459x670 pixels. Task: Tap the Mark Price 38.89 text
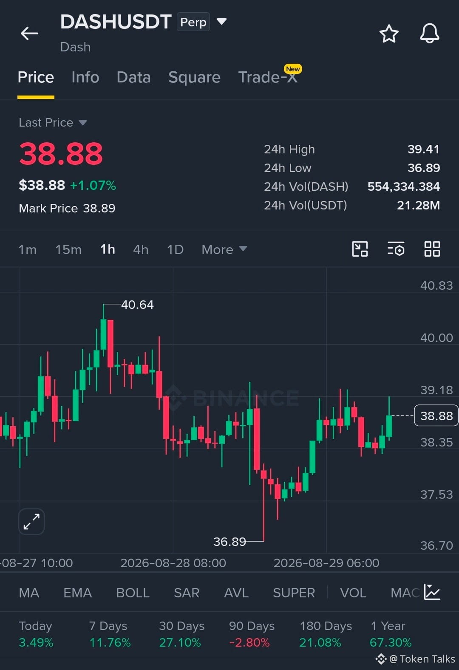tap(67, 208)
